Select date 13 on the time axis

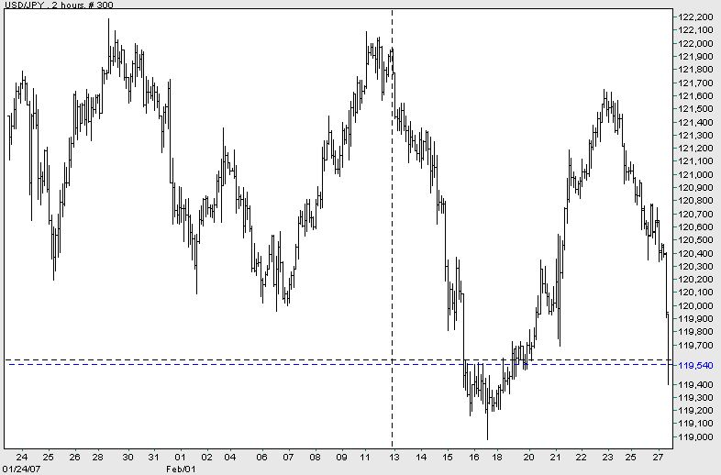tap(394, 457)
